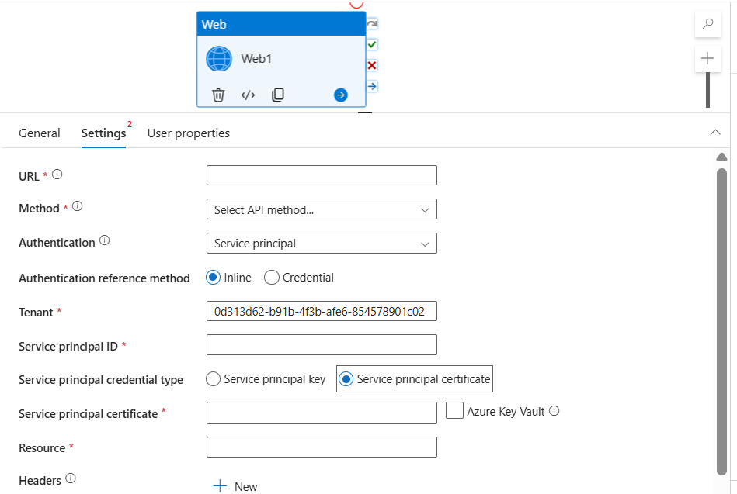Image resolution: width=737 pixels, height=494 pixels.
Task: Choose Service principal certificate credential type
Action: pos(346,379)
